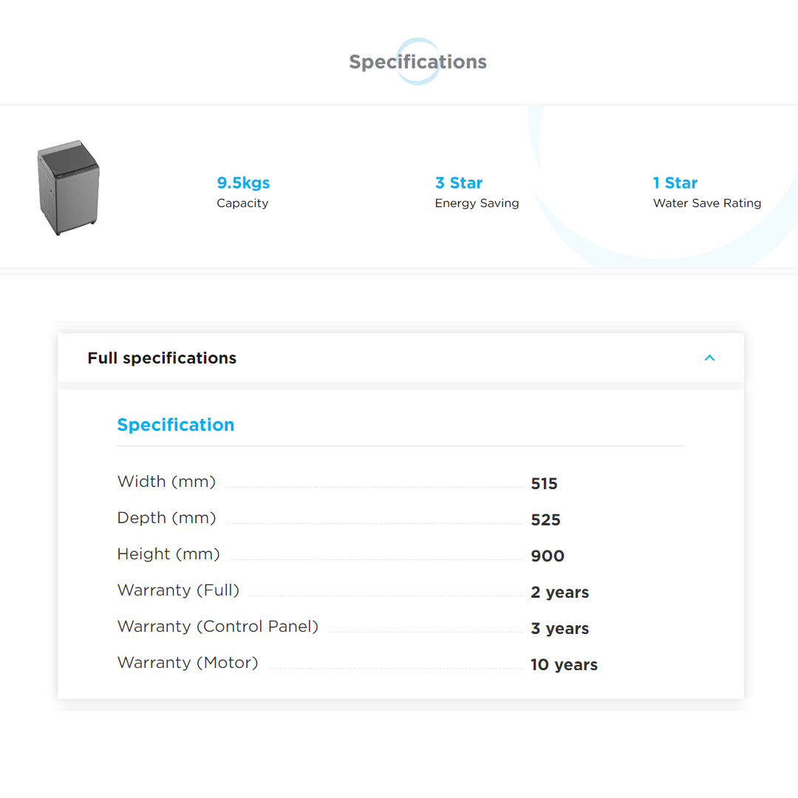Screen dimensions: 798x798
Task: Click the divider line under Specification
Action: pyautogui.click(x=400, y=446)
